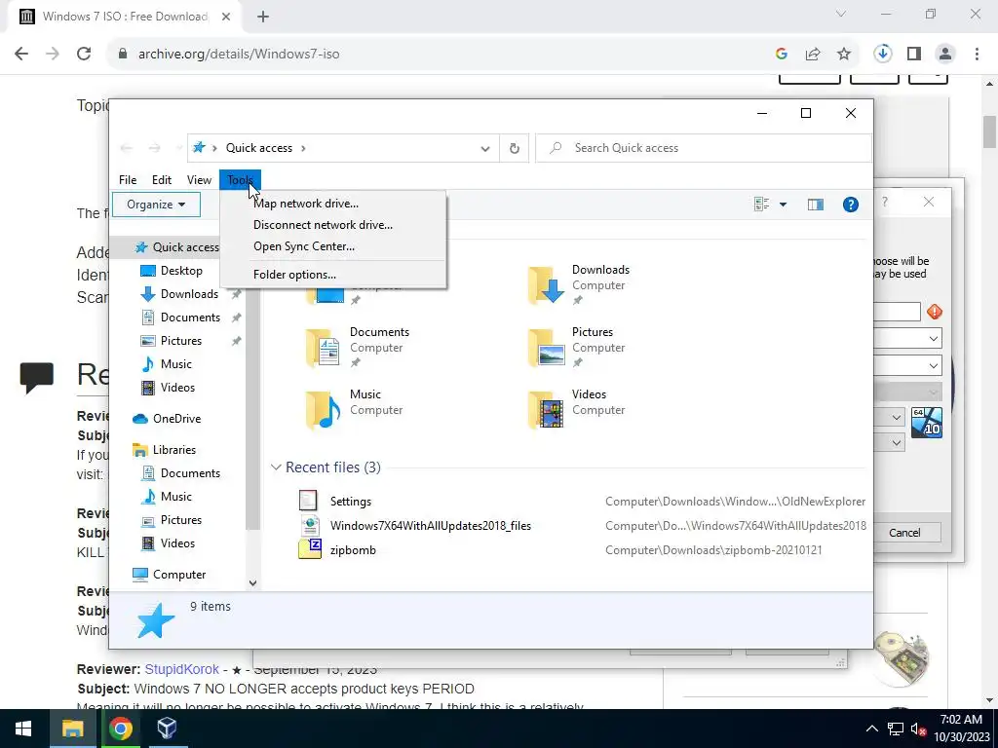Open Explorer help icon
This screenshot has width=998, height=748.
coord(850,205)
